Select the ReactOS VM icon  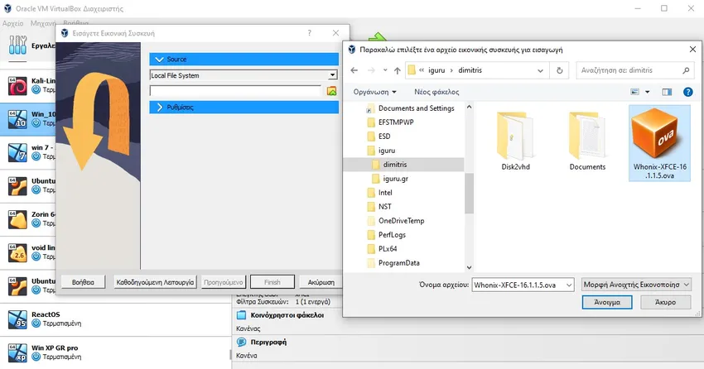coord(17,319)
